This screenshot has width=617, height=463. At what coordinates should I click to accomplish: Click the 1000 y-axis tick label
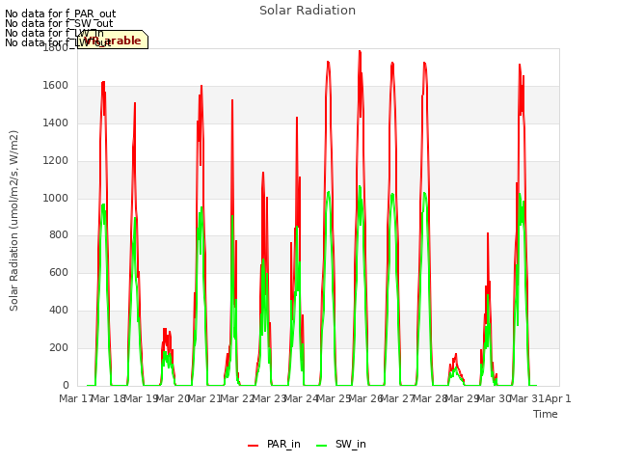56,198
